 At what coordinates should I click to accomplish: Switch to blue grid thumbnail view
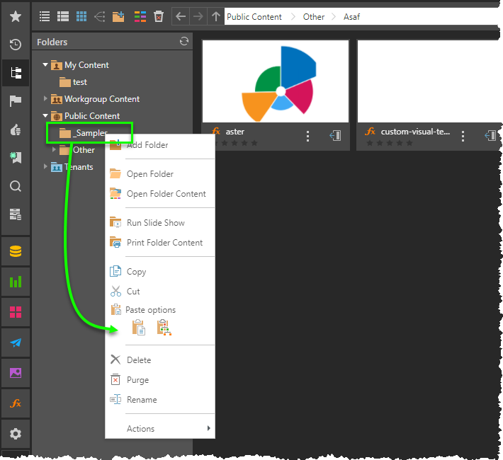(x=81, y=16)
